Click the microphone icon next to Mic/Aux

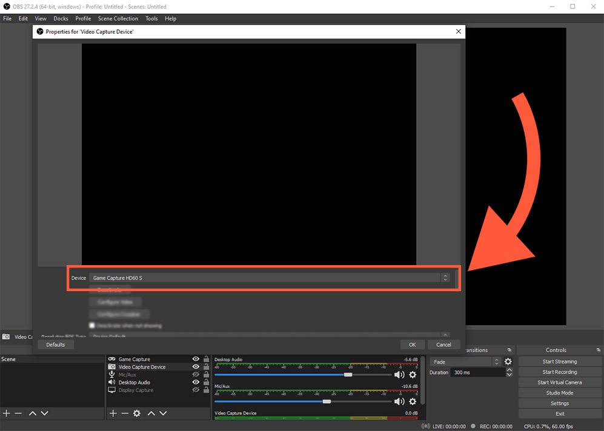point(111,374)
